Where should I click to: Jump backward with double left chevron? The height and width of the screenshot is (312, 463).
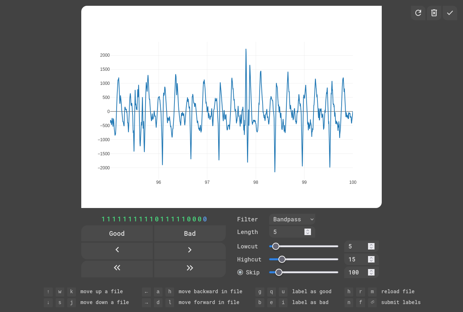click(117, 268)
